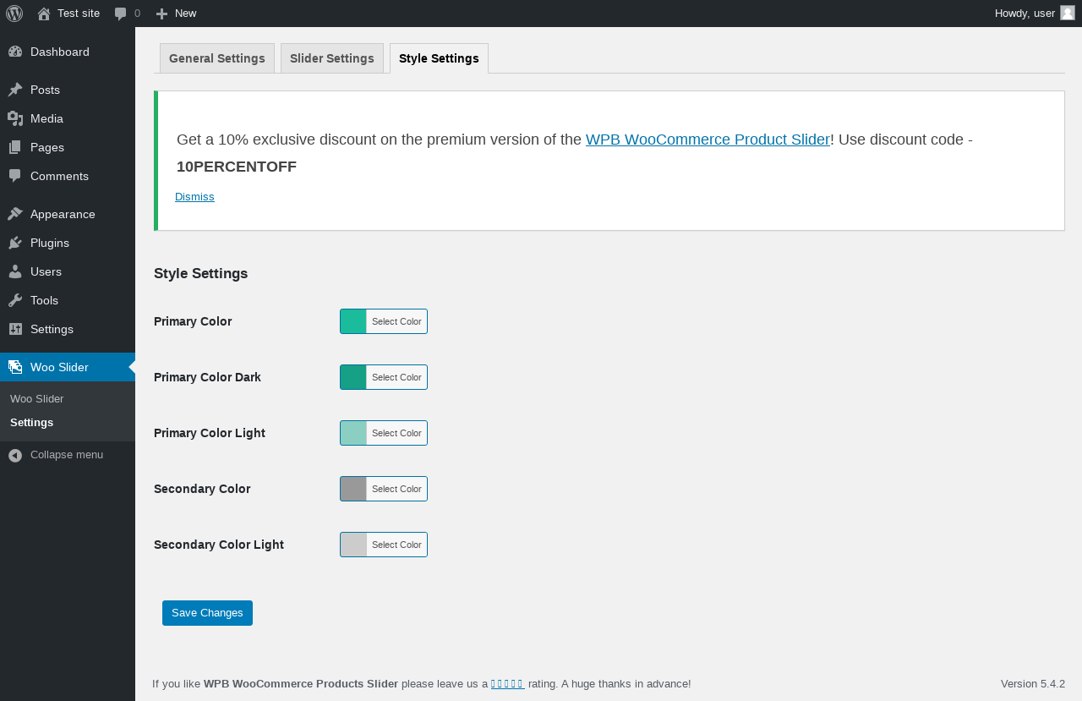The width and height of the screenshot is (1082, 701).
Task: Open Select Color for Secondary Color
Action: [396, 489]
